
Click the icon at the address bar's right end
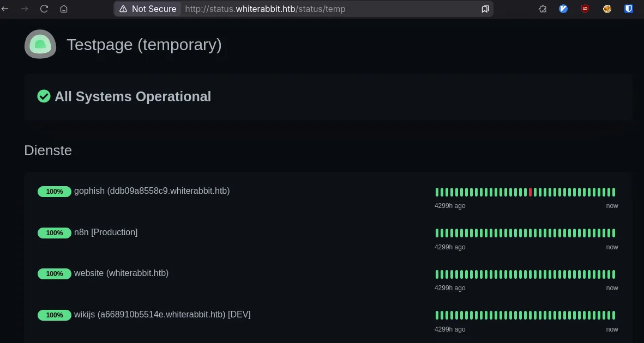point(485,9)
